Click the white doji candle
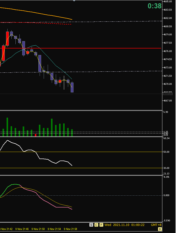The height and width of the screenshot is (233, 176). pos(64,83)
